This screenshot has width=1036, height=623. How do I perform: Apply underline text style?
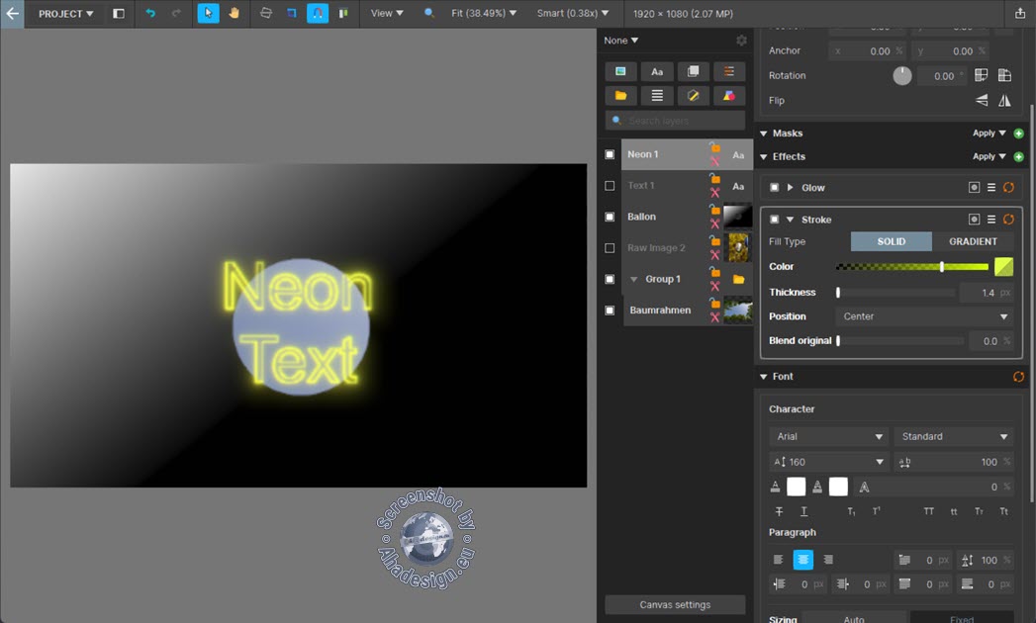click(804, 511)
